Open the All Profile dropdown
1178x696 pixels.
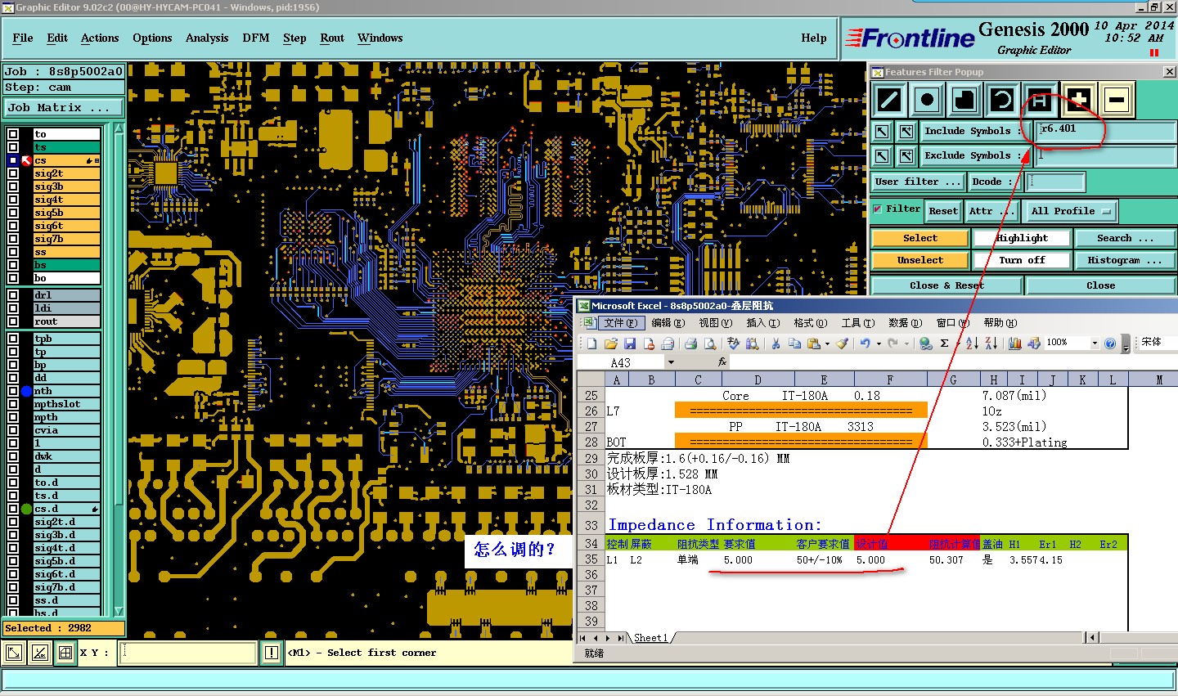[x=1071, y=211]
